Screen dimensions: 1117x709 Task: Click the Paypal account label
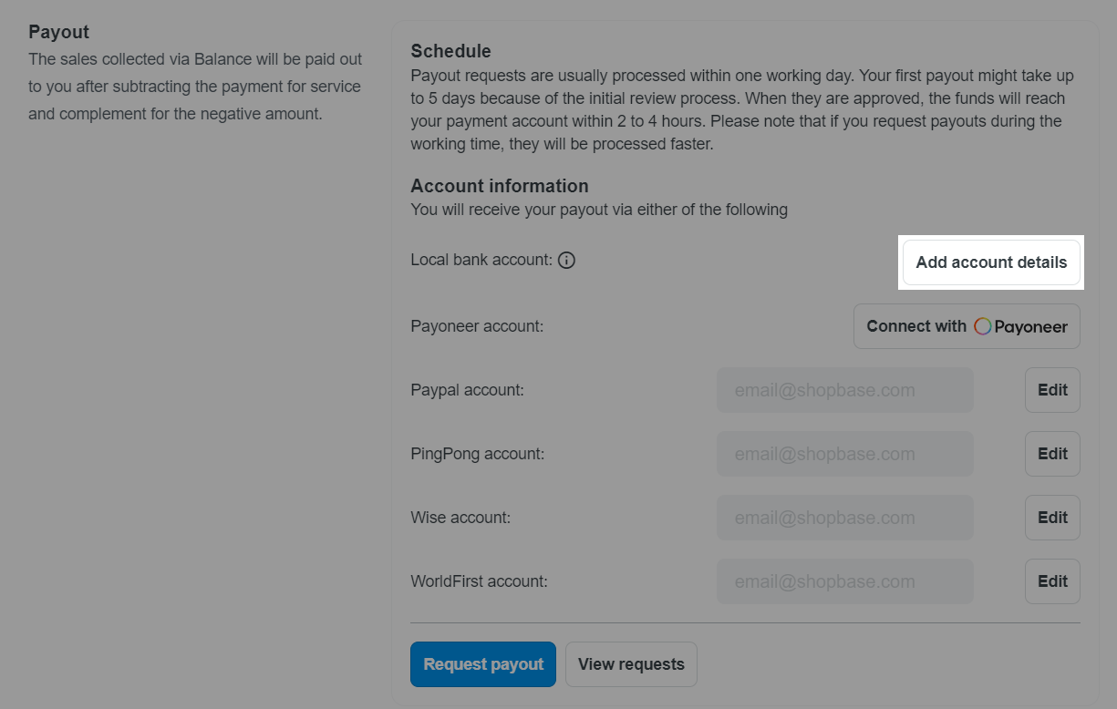tap(467, 390)
